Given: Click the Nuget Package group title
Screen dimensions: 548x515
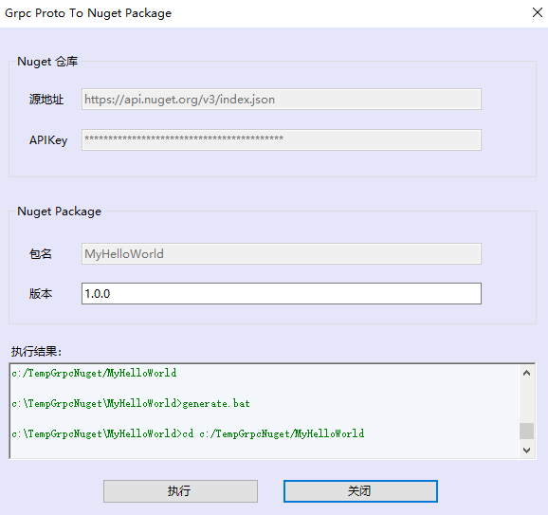Looking at the screenshot, I should point(59,212).
